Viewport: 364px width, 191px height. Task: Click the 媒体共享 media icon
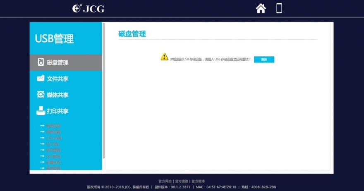pos(41,95)
